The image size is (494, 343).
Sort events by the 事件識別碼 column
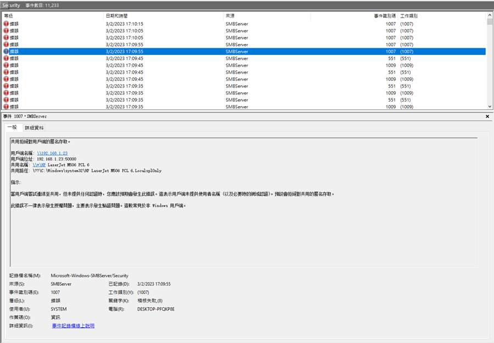[x=384, y=15]
